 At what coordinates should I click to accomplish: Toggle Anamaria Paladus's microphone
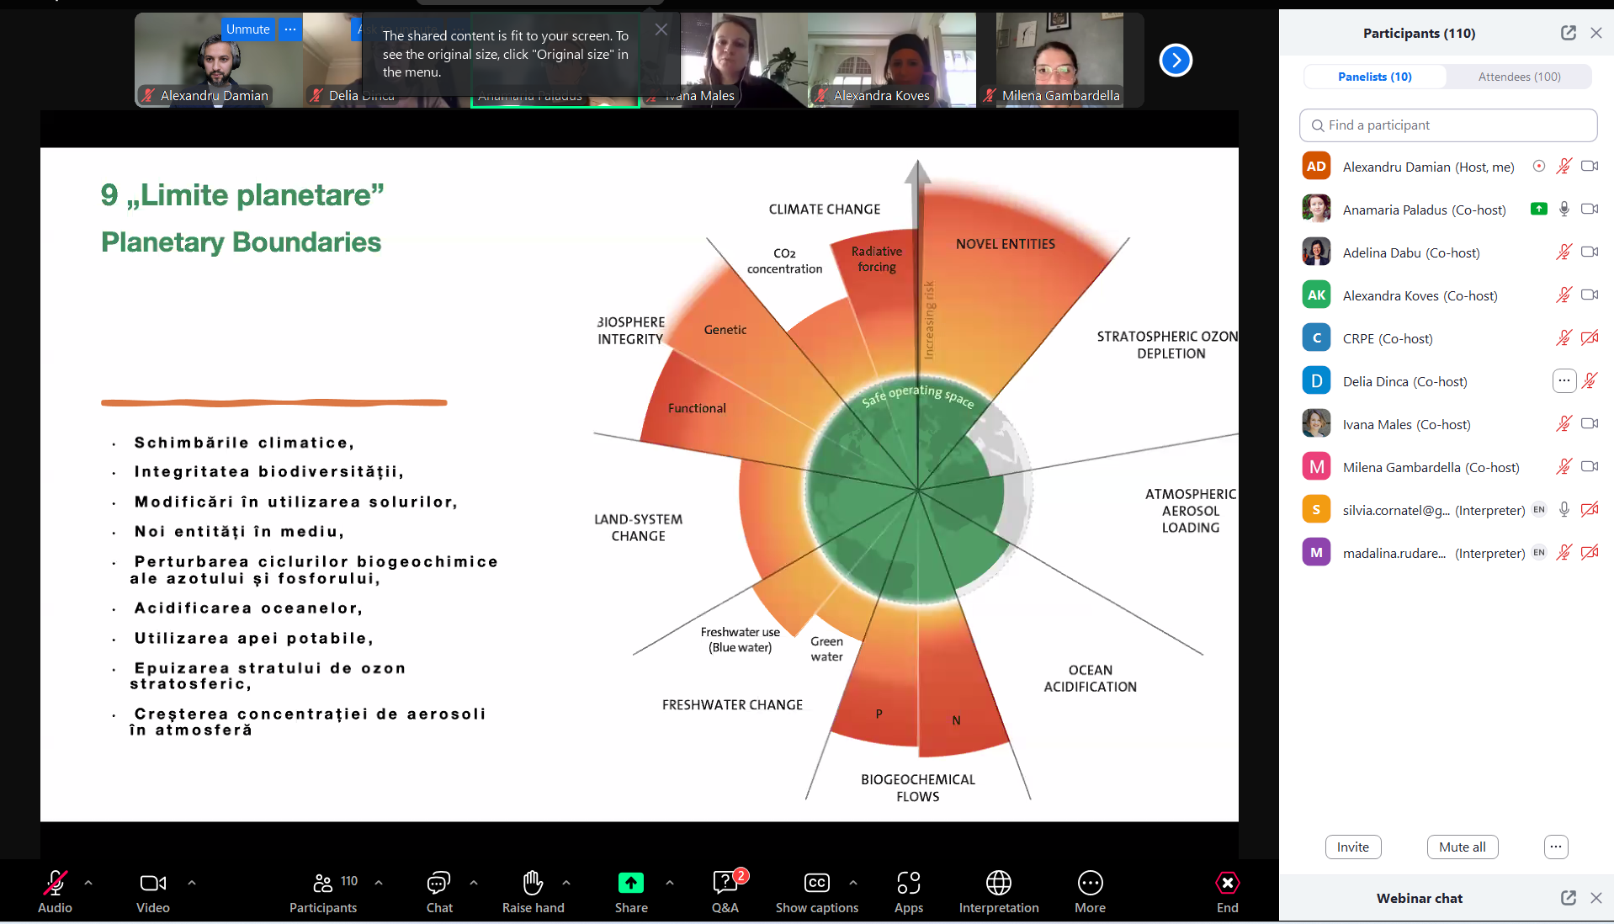click(x=1564, y=210)
